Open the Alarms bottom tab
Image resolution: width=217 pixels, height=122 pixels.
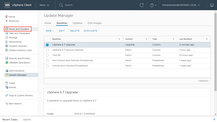pos(27,119)
